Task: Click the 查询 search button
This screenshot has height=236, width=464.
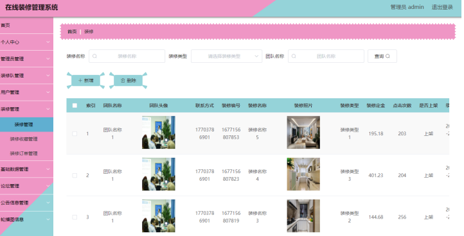Action: pos(382,56)
